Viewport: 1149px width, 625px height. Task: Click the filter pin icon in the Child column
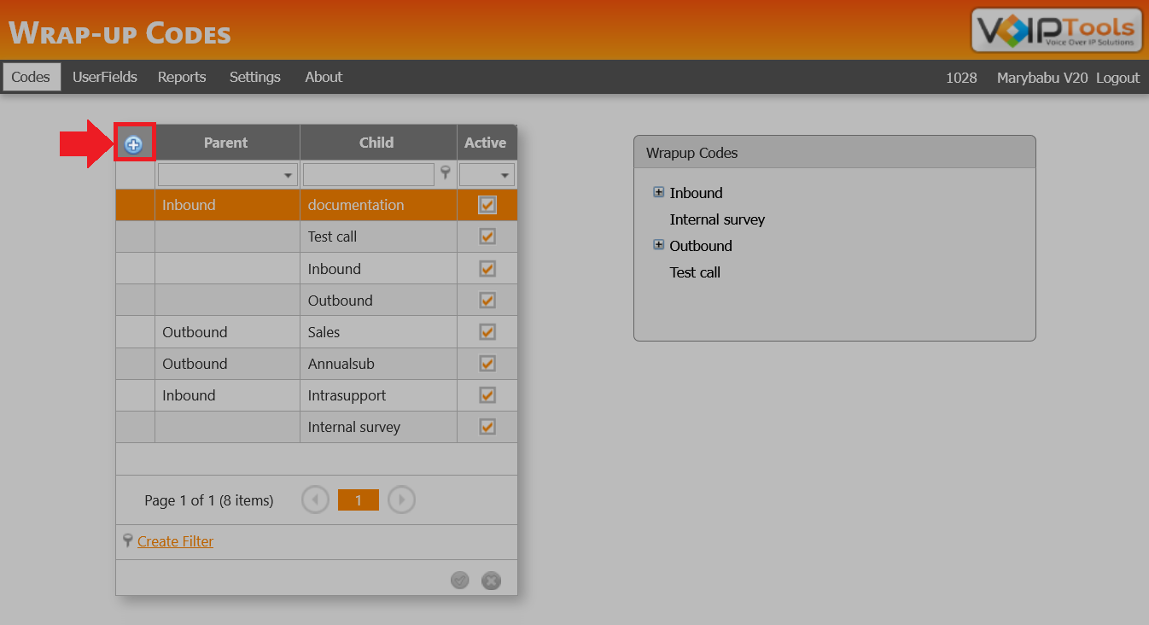446,173
